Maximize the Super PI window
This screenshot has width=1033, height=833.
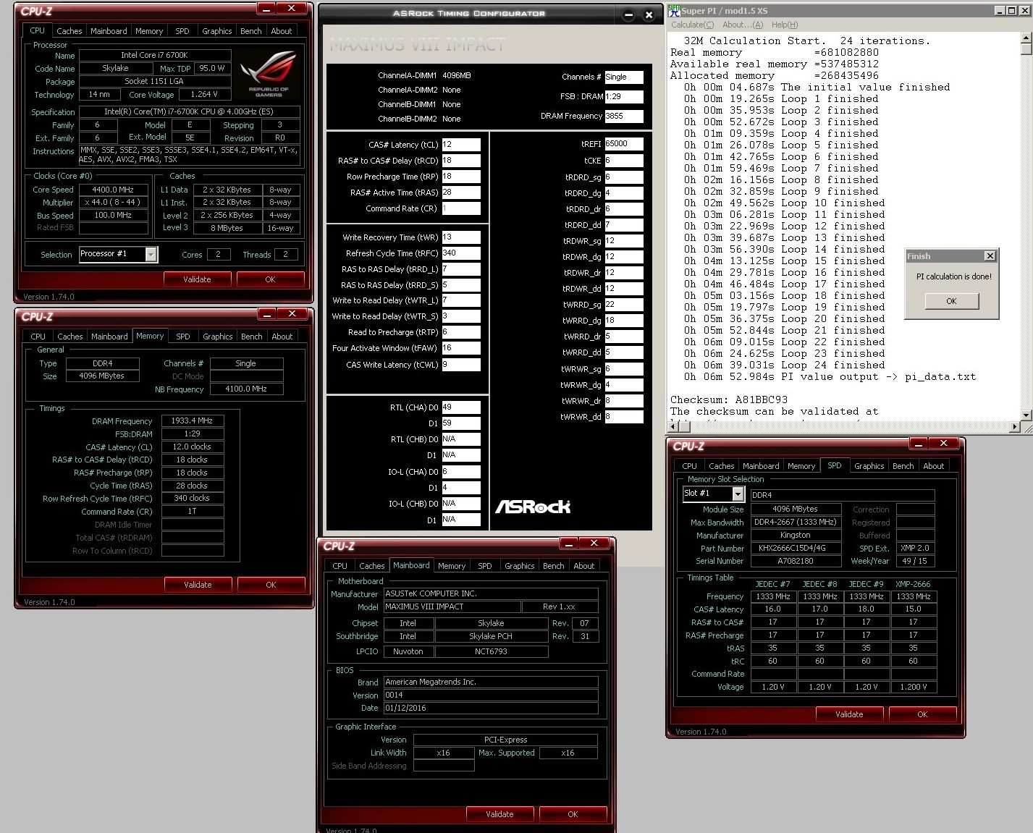coord(1011,10)
